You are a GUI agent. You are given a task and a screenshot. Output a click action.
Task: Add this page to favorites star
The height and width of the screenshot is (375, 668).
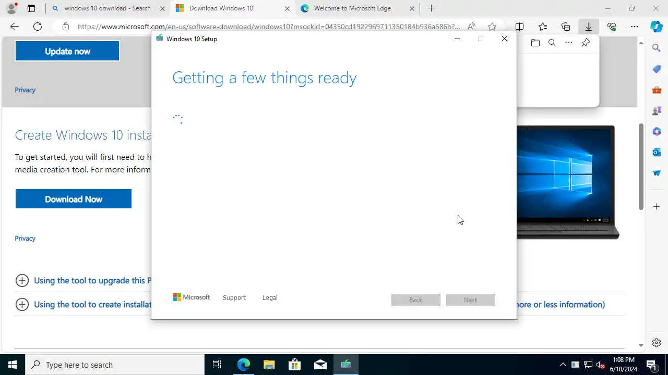[492, 27]
